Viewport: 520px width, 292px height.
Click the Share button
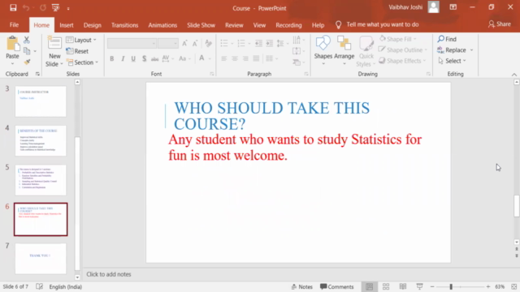pyautogui.click(x=500, y=24)
